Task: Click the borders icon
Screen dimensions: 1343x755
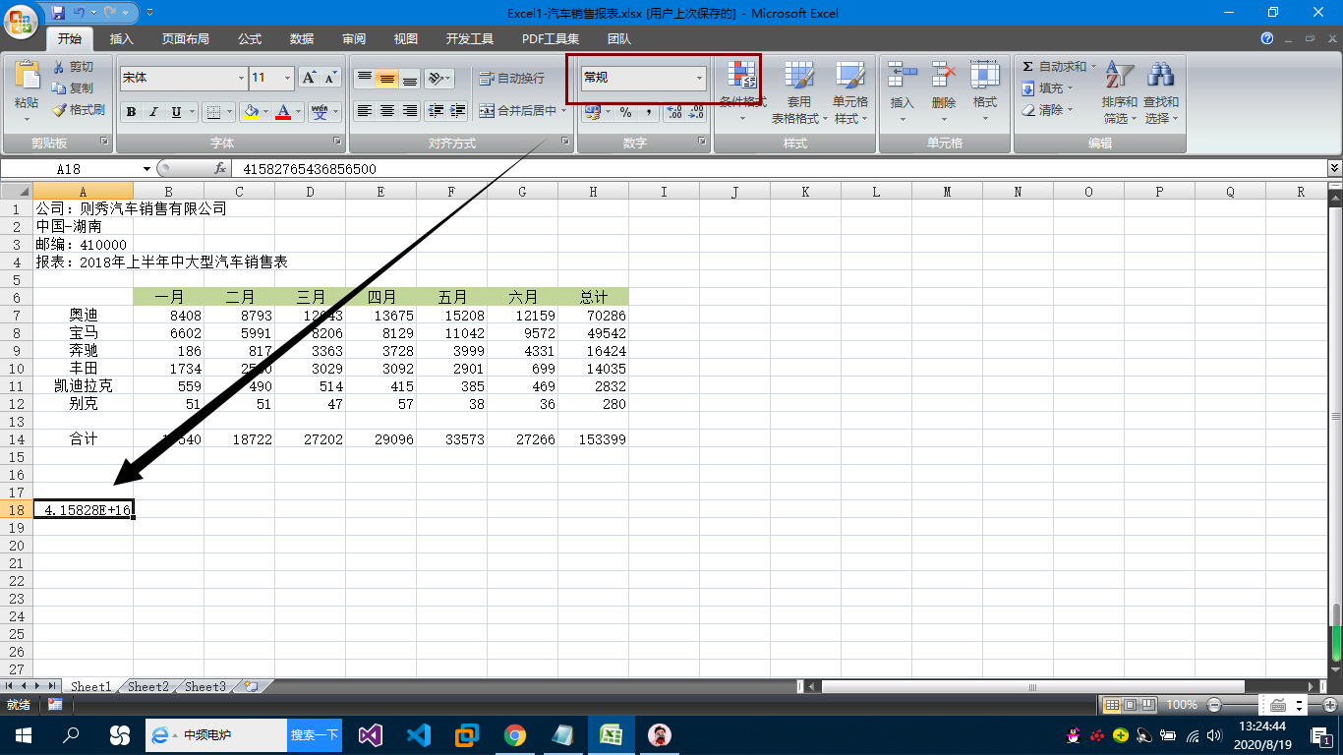Action: click(x=213, y=112)
